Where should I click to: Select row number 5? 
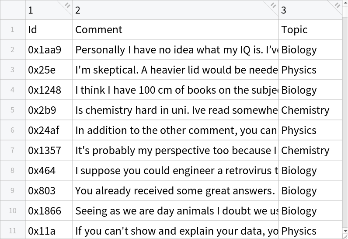pyautogui.click(x=13, y=110)
